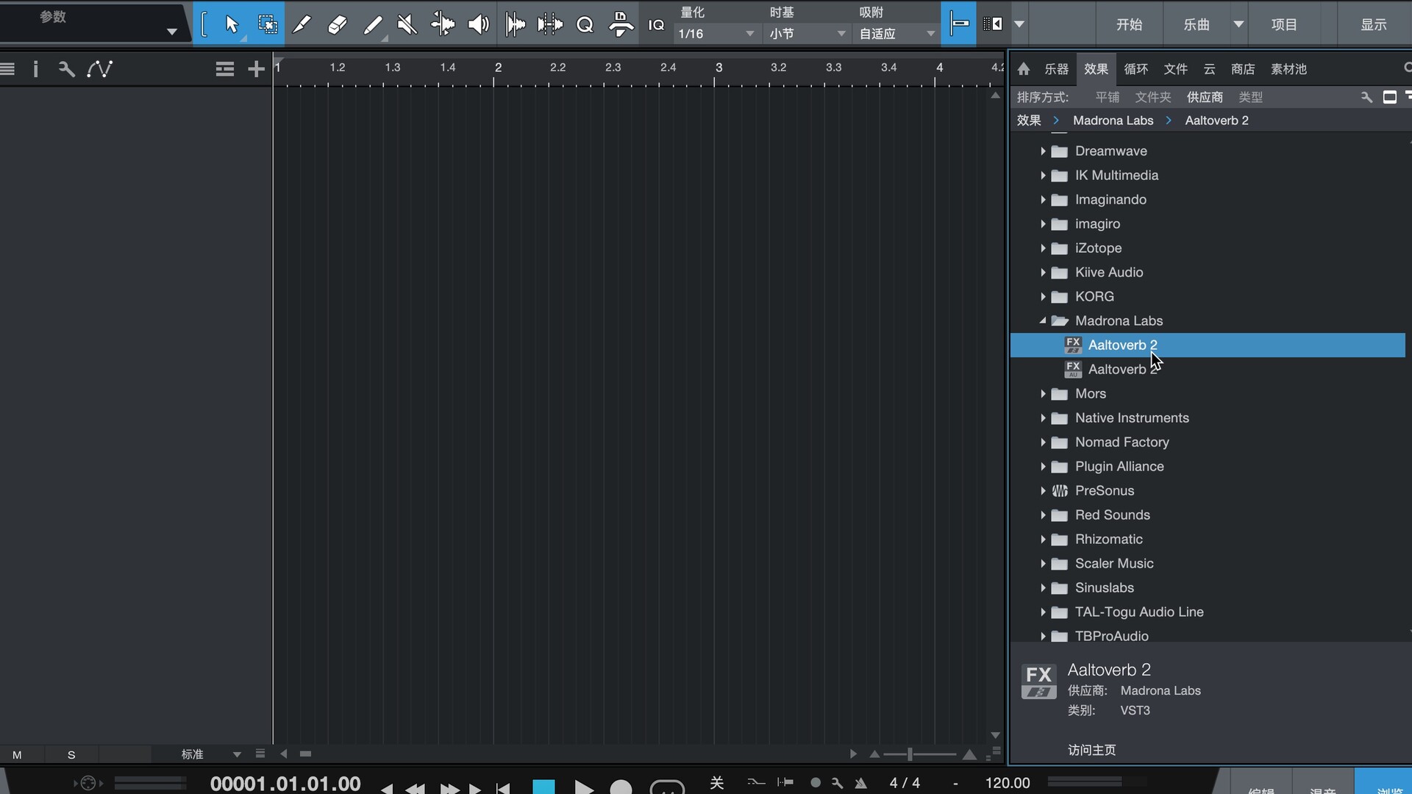Select the Split knife tool

click(301, 24)
